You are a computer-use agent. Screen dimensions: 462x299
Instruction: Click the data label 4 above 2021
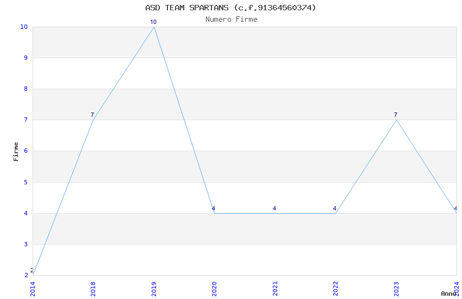click(274, 208)
